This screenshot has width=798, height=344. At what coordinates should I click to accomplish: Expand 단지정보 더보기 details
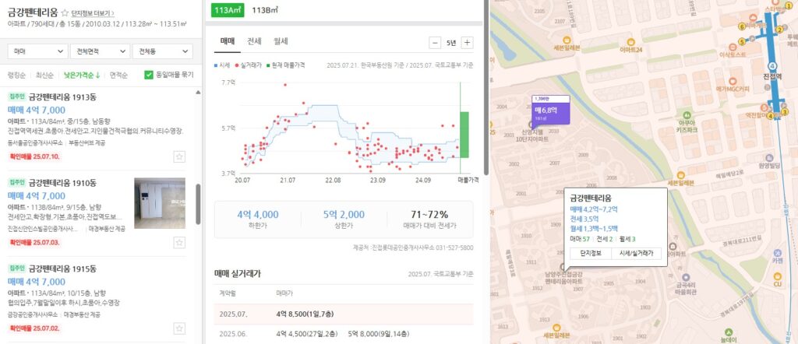(x=93, y=13)
